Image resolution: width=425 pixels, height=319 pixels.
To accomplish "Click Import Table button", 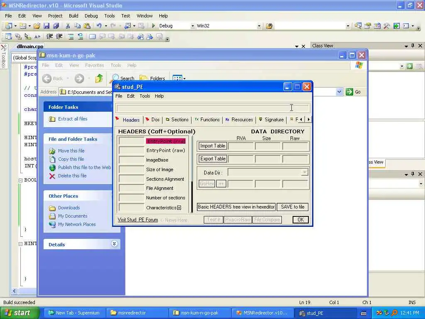I will pos(213,146).
